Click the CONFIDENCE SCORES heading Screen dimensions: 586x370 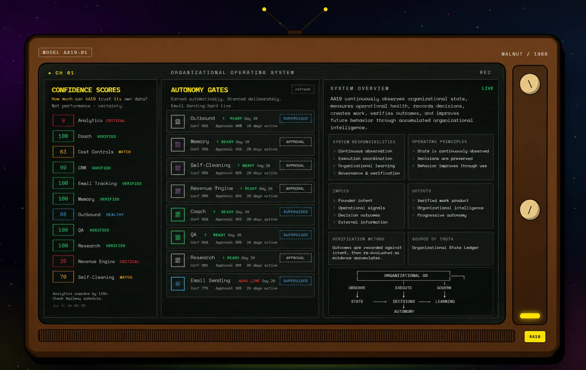pos(86,90)
